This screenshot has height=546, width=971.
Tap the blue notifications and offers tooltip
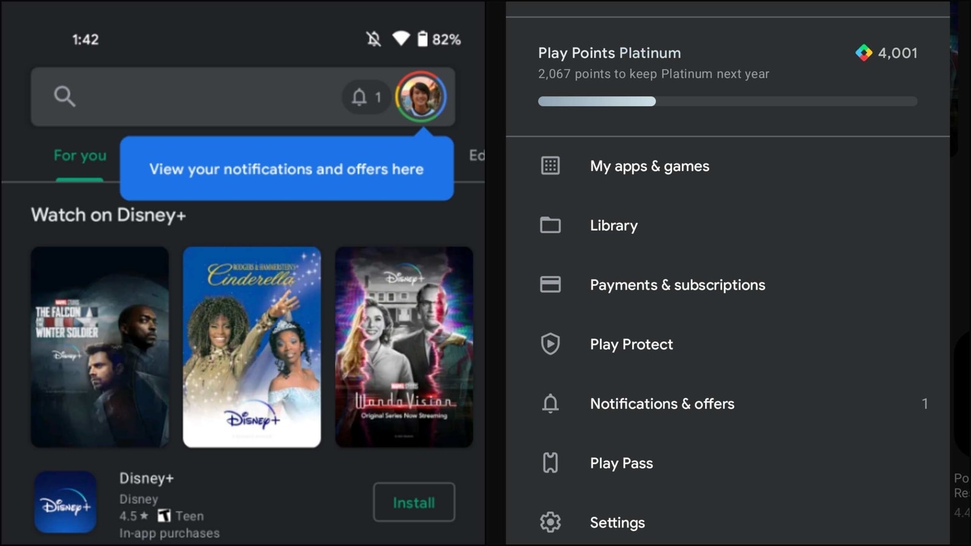coord(286,168)
